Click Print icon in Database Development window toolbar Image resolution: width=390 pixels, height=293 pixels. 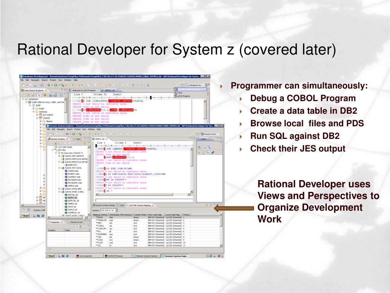[x=35, y=85]
